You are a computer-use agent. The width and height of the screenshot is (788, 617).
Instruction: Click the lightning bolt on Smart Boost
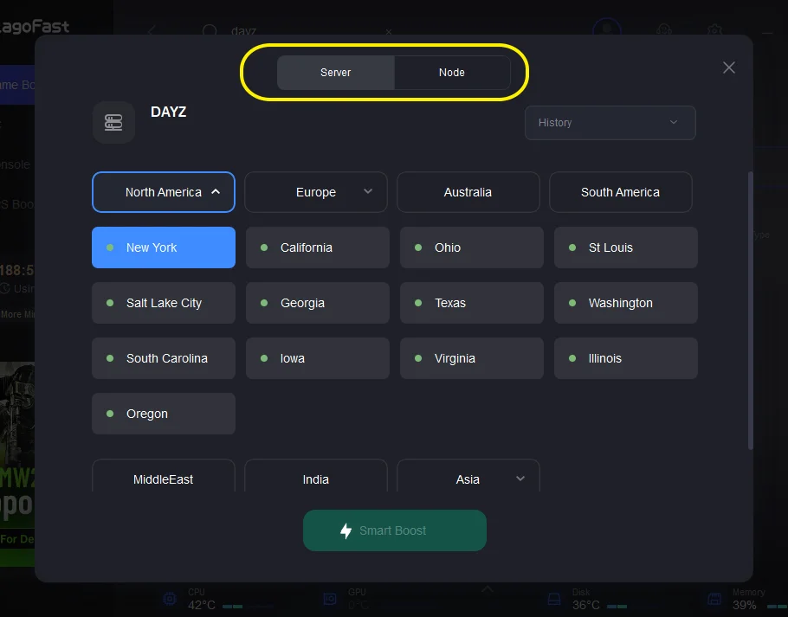346,530
